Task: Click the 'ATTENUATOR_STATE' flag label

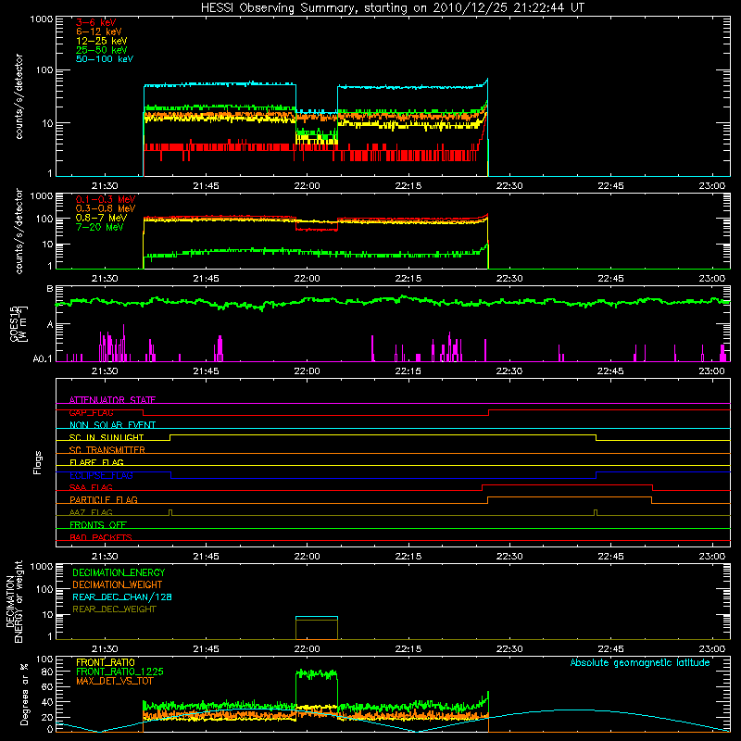Action: point(112,400)
